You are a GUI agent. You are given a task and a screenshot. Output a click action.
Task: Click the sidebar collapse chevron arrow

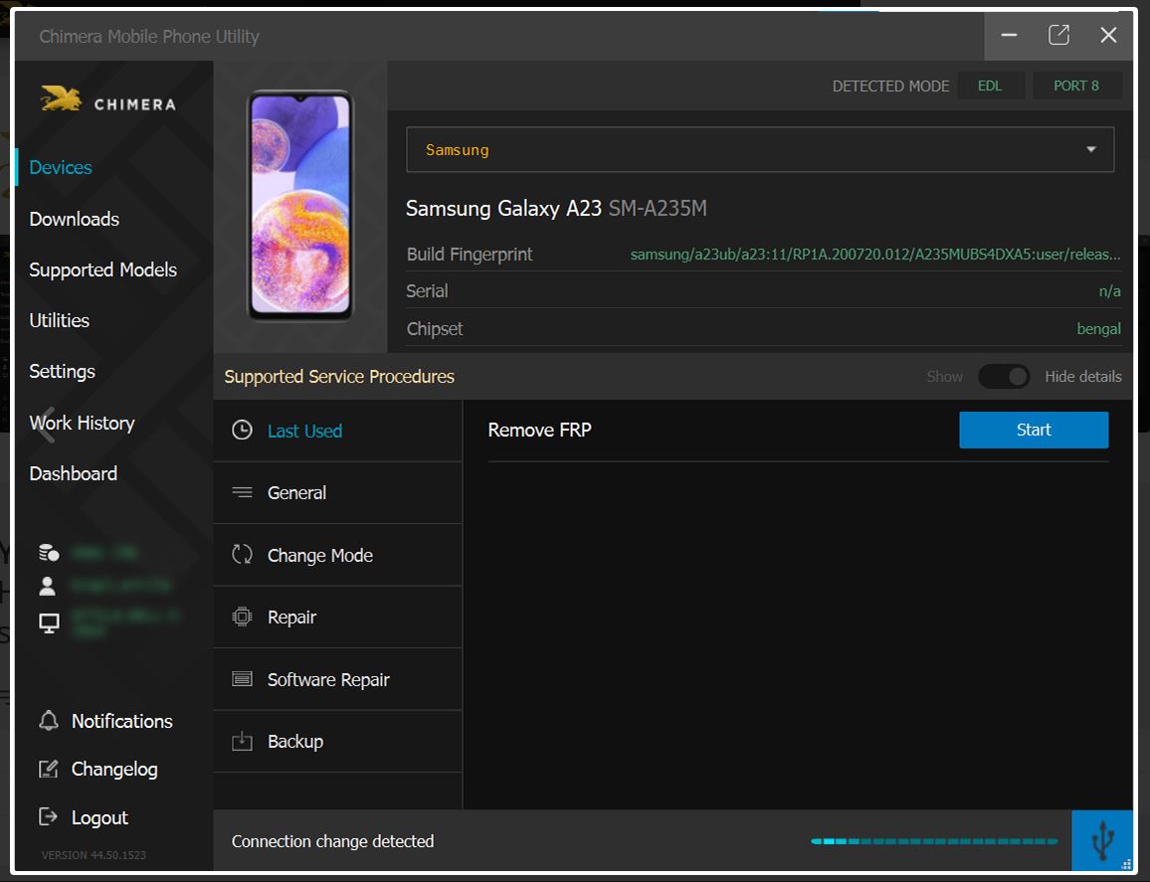[x=46, y=425]
